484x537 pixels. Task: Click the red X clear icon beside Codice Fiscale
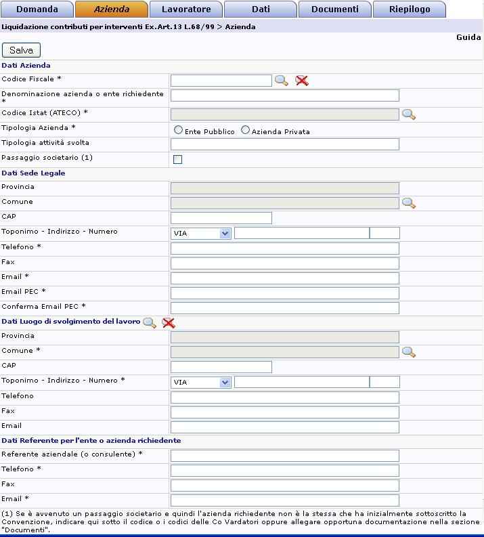(x=302, y=81)
